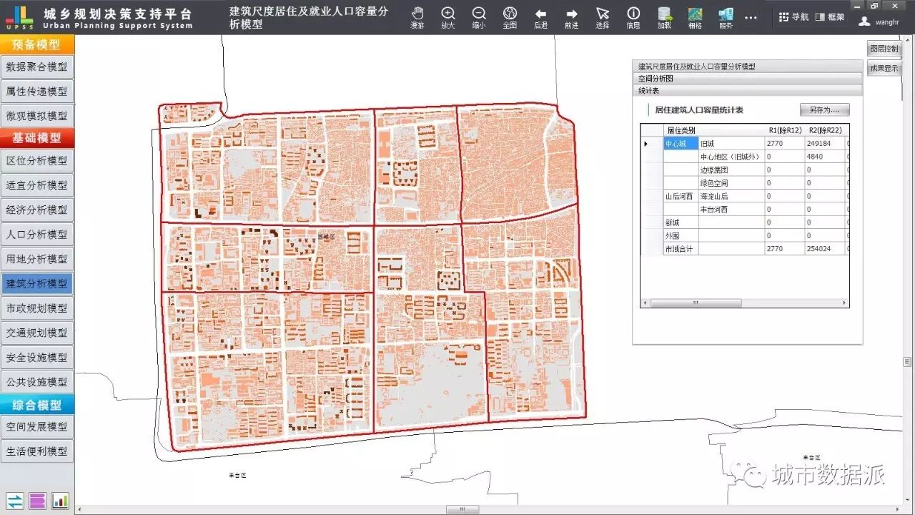Go to previous view with 后退 arrow
Image resolution: width=915 pixels, height=515 pixels.
tap(540, 17)
